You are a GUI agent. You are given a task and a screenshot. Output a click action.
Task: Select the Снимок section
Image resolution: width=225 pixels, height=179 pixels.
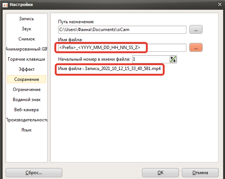pyautogui.click(x=26, y=39)
